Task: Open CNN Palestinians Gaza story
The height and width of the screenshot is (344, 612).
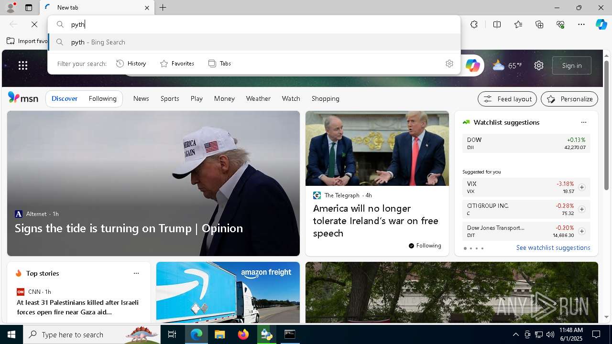Action: [x=78, y=307]
